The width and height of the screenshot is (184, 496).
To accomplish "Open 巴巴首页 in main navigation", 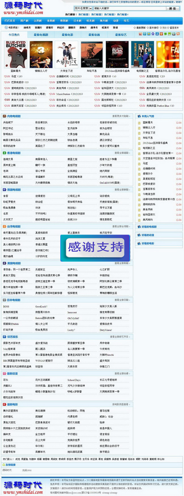I will pos(10,21).
